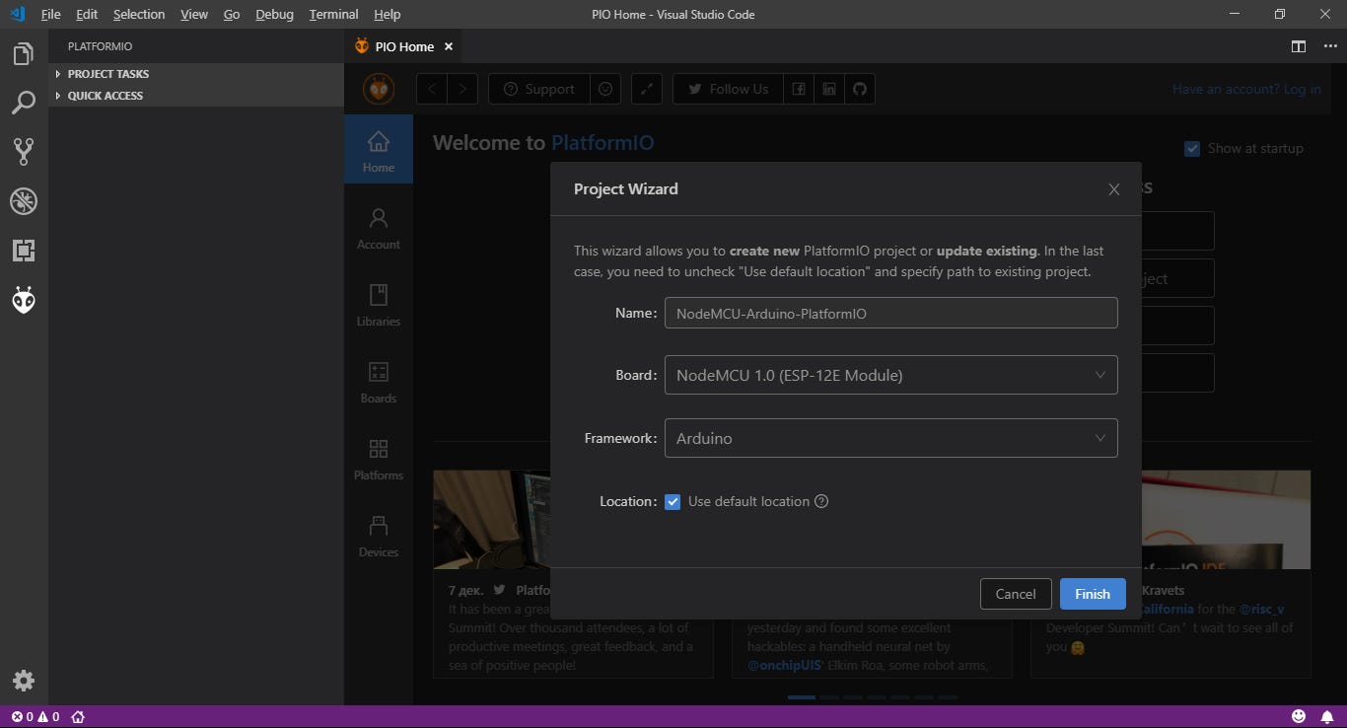Open the Help menu
The height and width of the screenshot is (728, 1347).
388,14
